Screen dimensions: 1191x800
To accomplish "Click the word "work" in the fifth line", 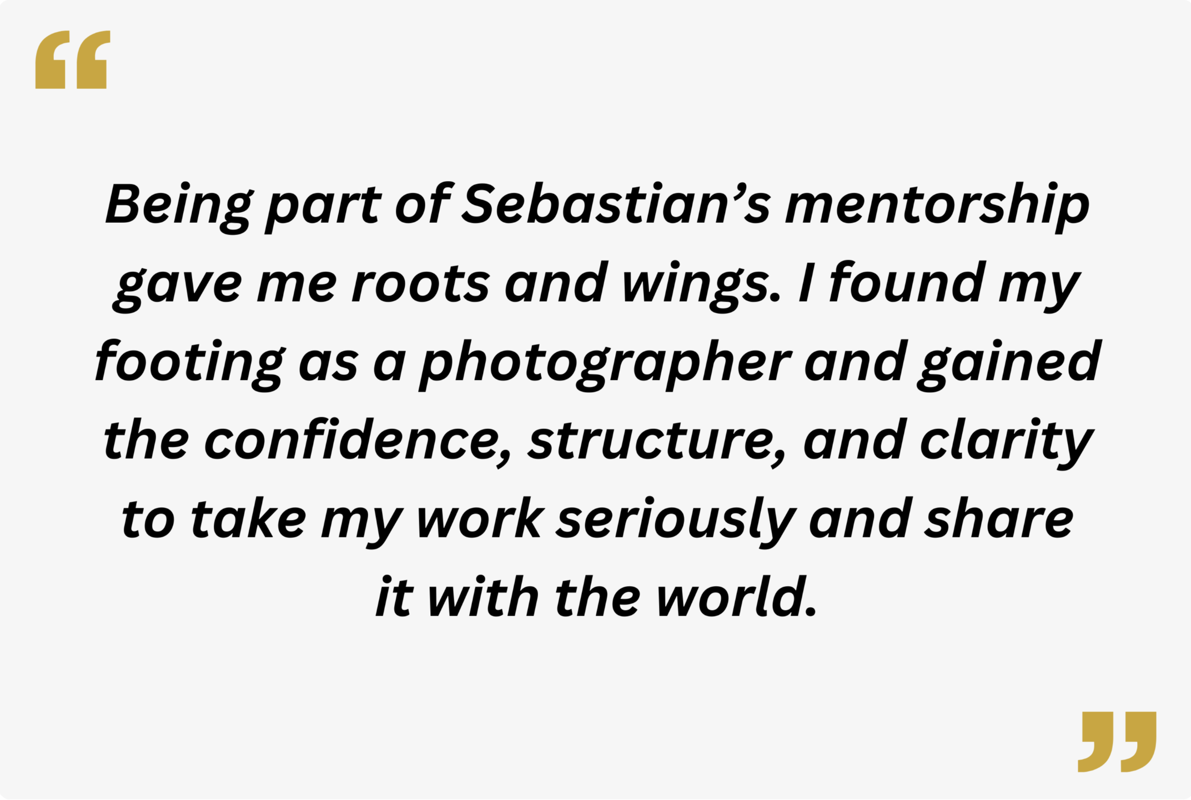I will click(480, 519).
